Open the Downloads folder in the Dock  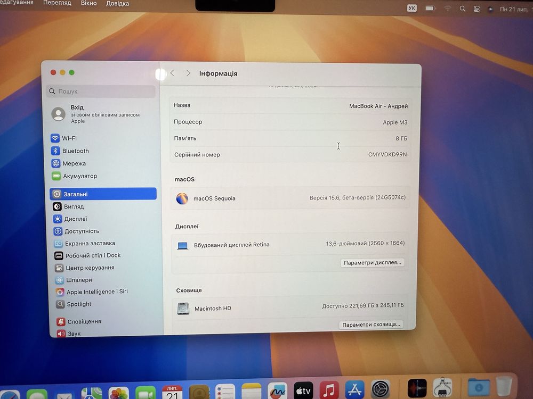(x=479, y=387)
